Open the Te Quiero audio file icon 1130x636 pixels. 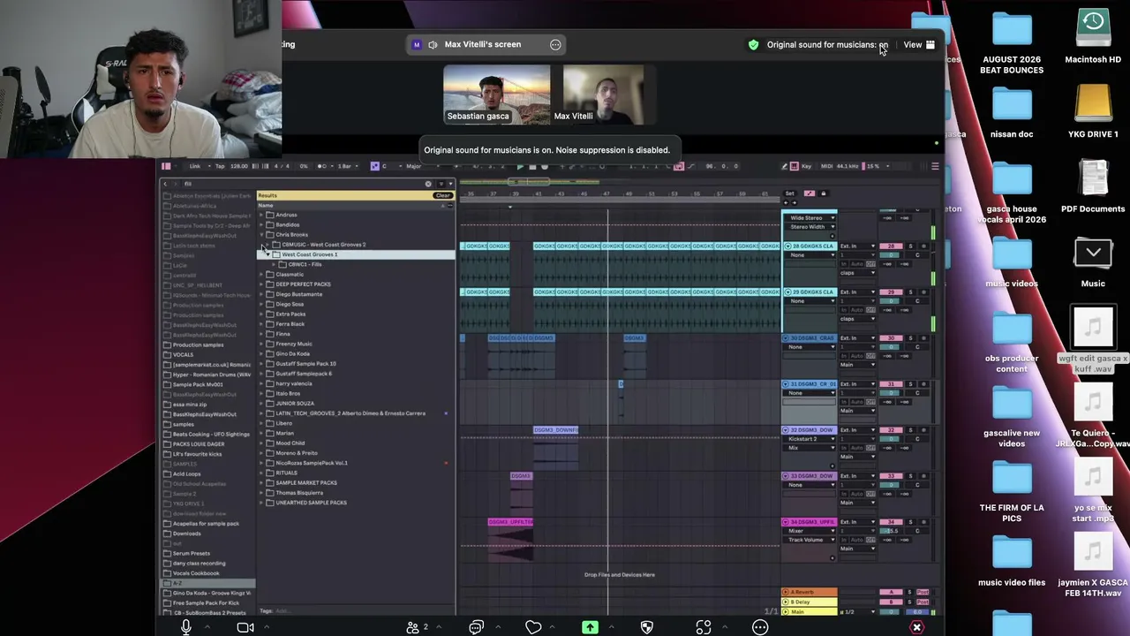coord(1093,404)
